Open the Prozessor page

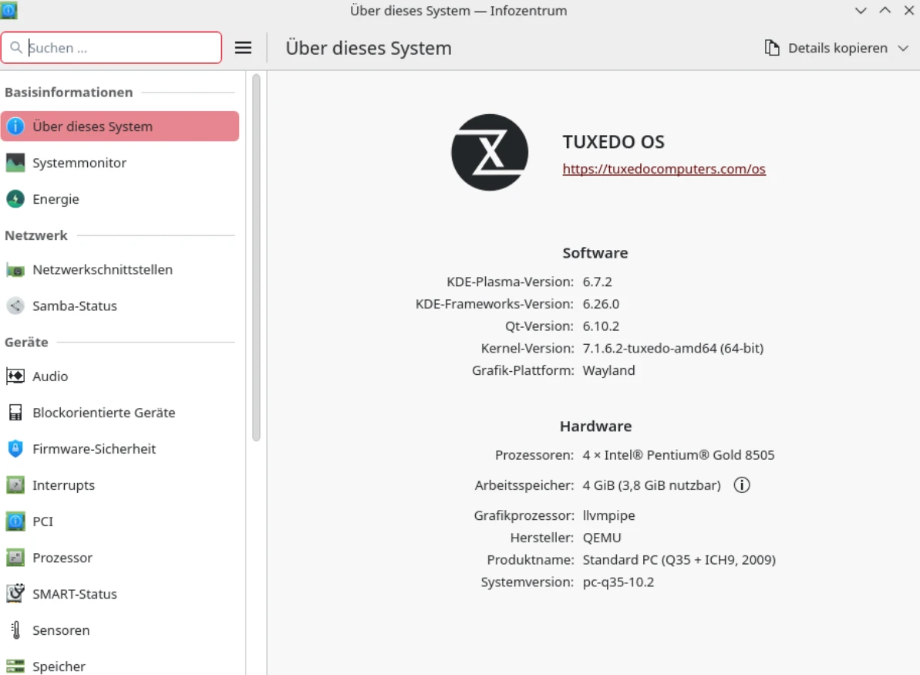[120, 558]
